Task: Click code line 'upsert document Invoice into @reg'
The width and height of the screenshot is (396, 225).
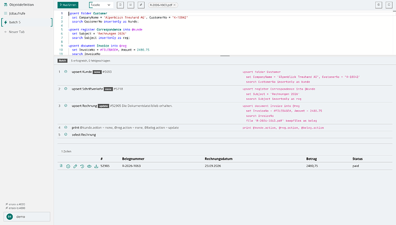Action: 98,46
